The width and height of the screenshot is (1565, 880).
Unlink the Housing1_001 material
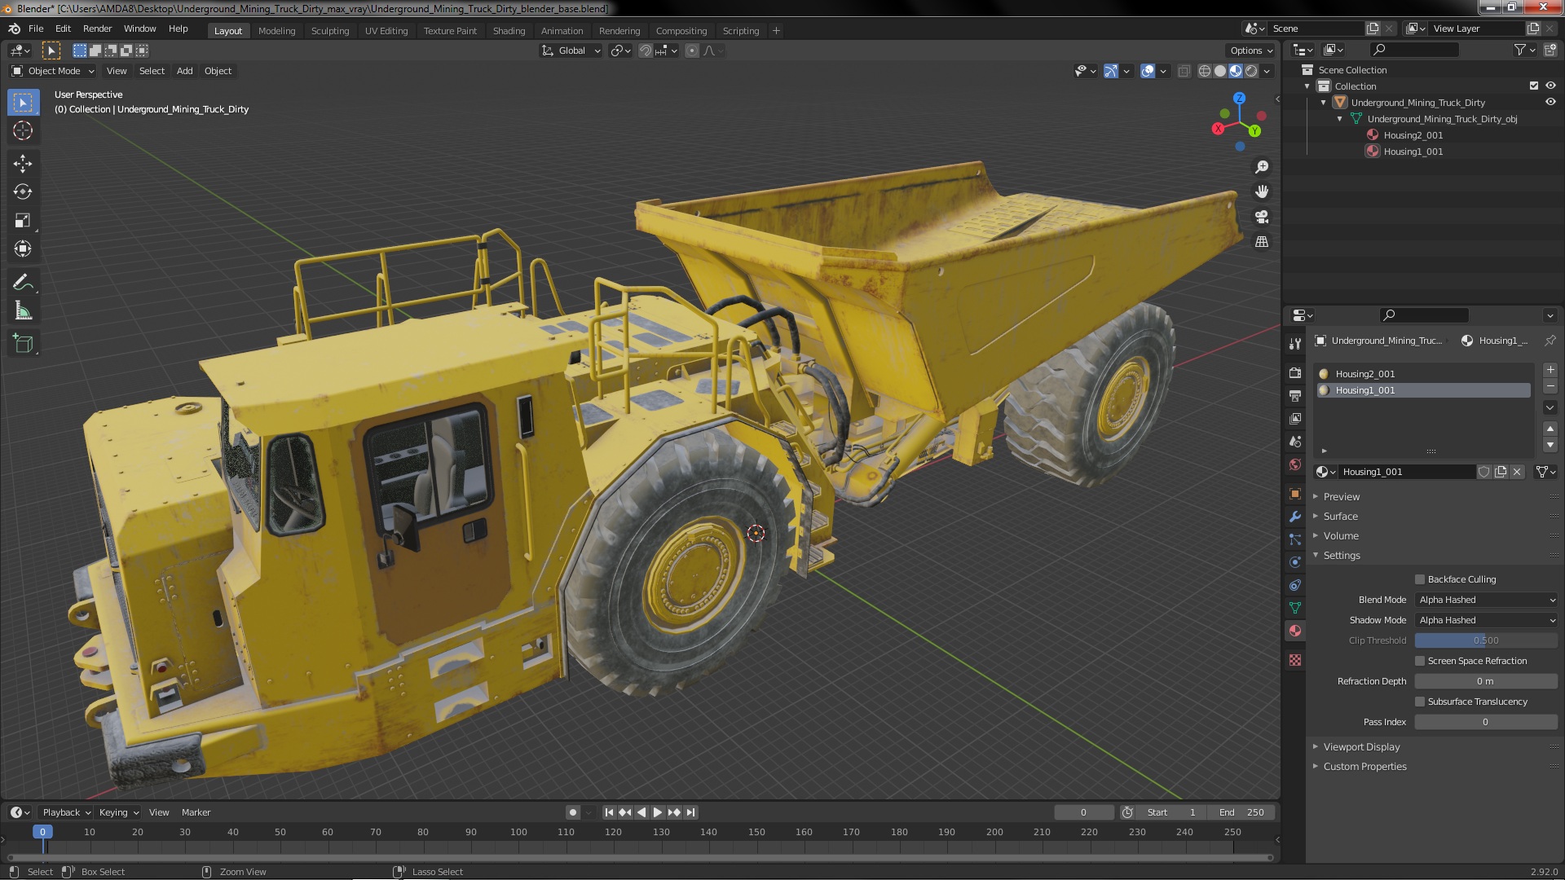point(1517,472)
